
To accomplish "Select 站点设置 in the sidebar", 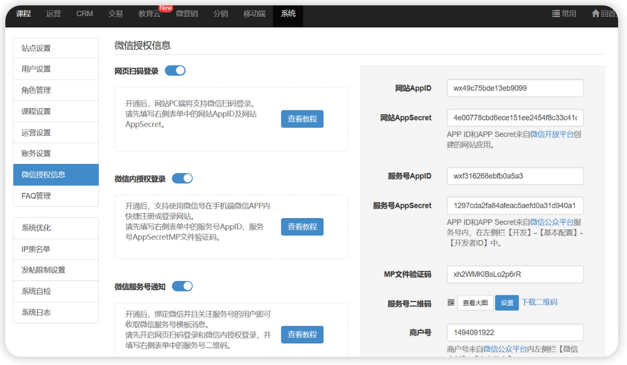I will coord(56,48).
